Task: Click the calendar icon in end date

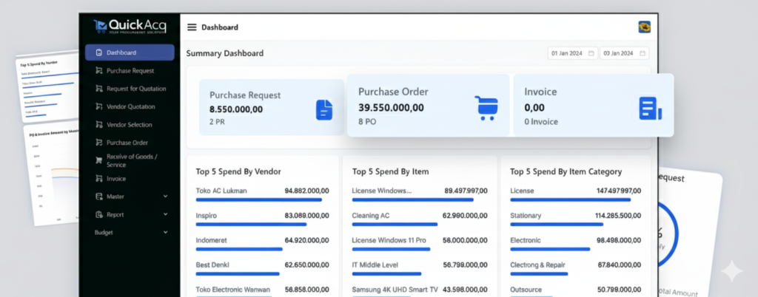Action: (x=643, y=53)
